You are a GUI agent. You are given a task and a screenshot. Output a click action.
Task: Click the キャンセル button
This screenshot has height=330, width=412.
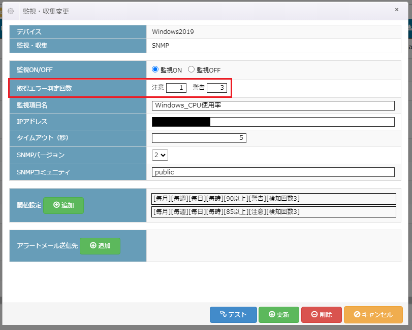[373, 314]
